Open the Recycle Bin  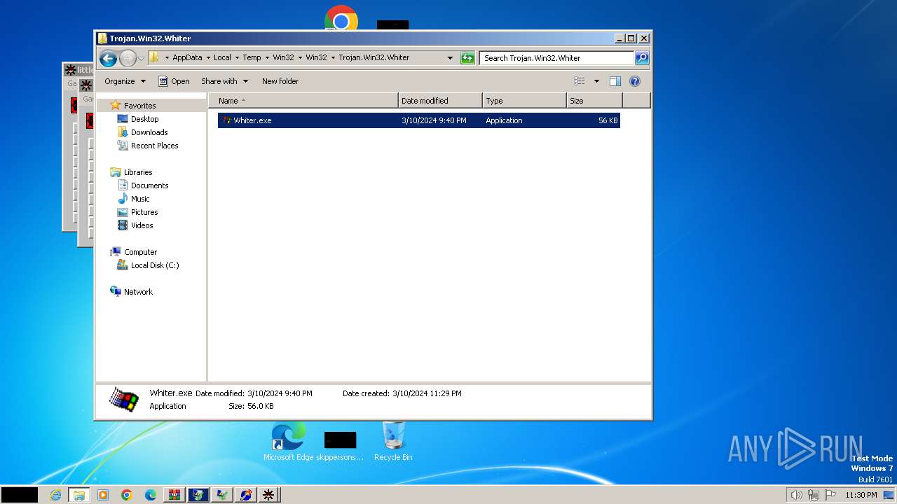(393, 441)
